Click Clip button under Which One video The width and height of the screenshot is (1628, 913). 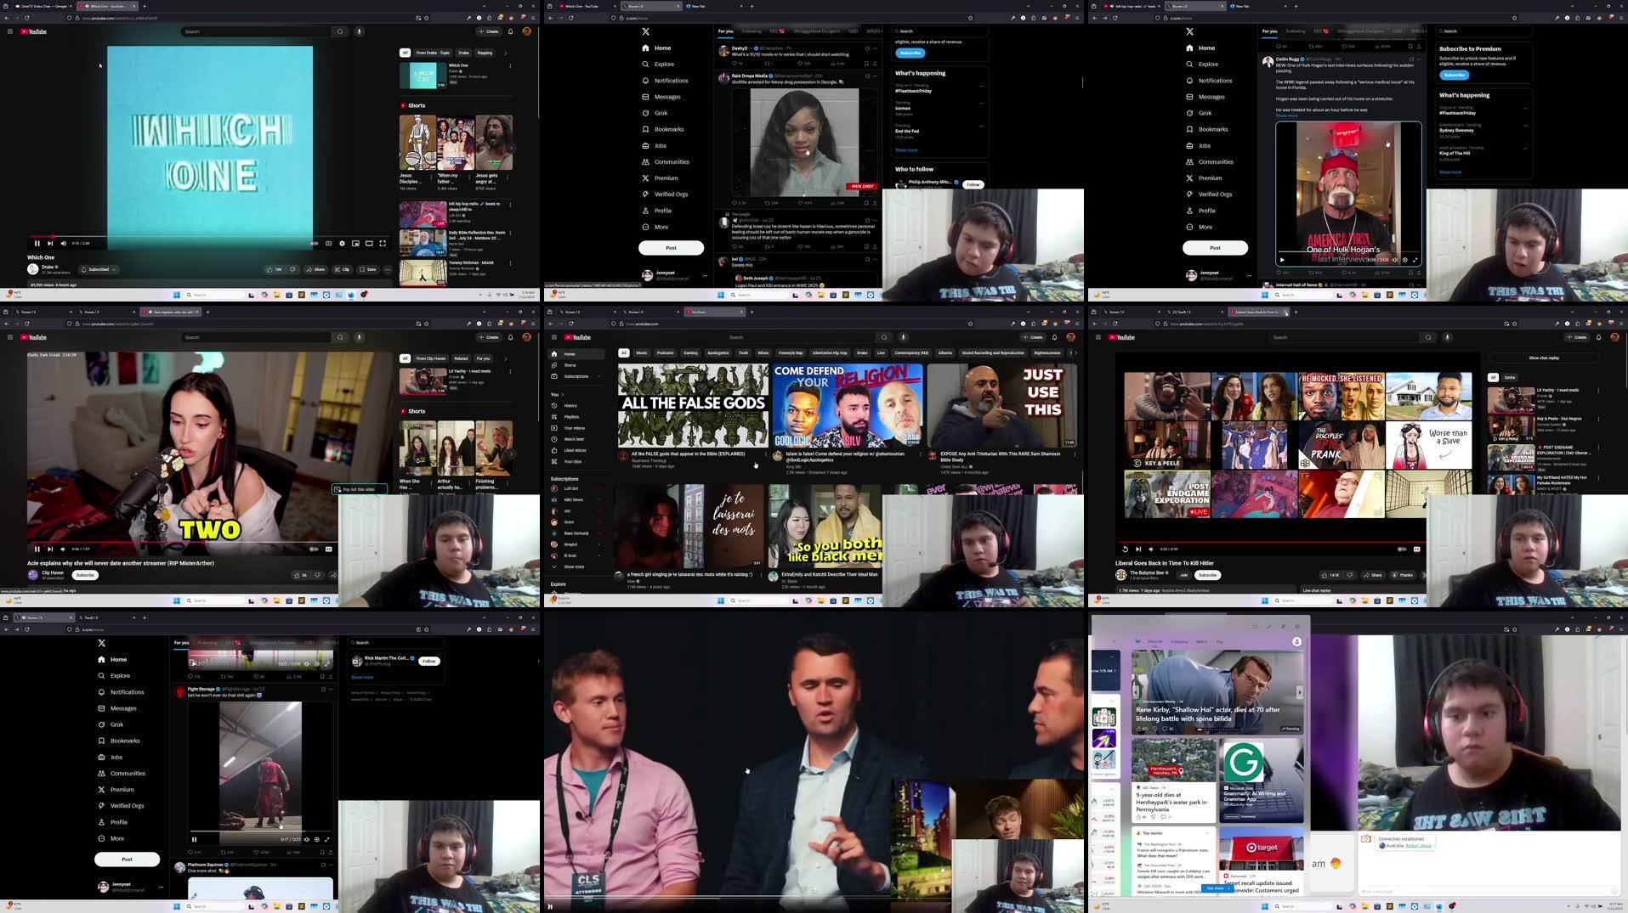point(343,269)
